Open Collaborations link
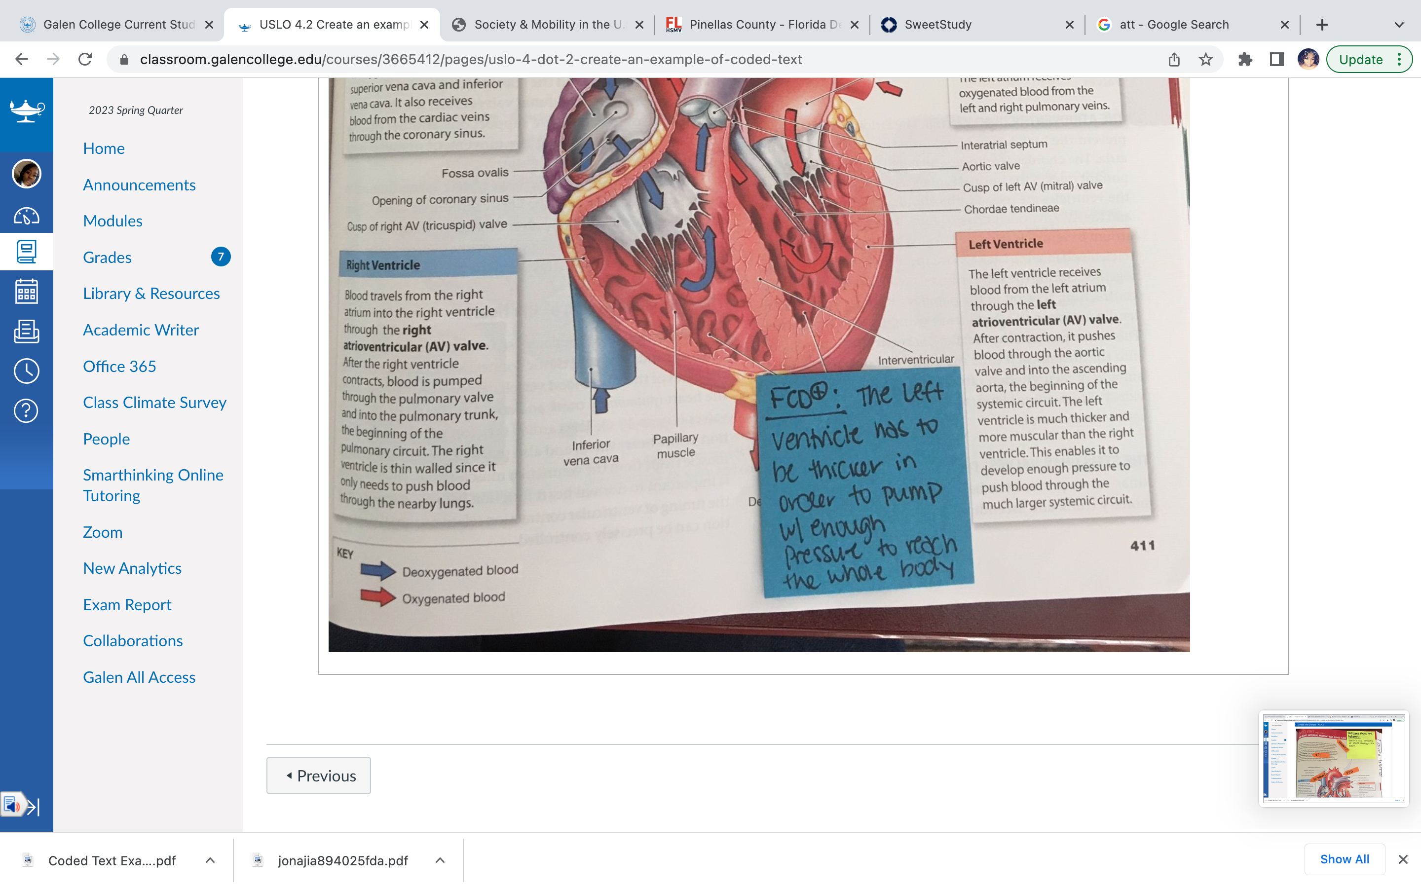 133,640
